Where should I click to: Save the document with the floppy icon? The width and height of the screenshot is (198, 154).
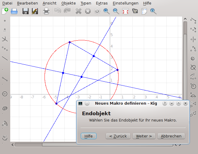(26, 11)
